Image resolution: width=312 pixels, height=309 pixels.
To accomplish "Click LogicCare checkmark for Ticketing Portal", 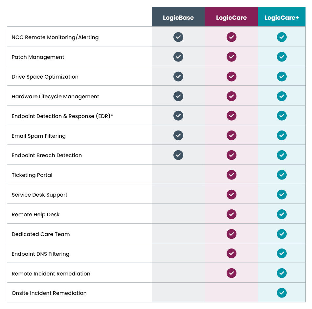I will tap(232, 175).
